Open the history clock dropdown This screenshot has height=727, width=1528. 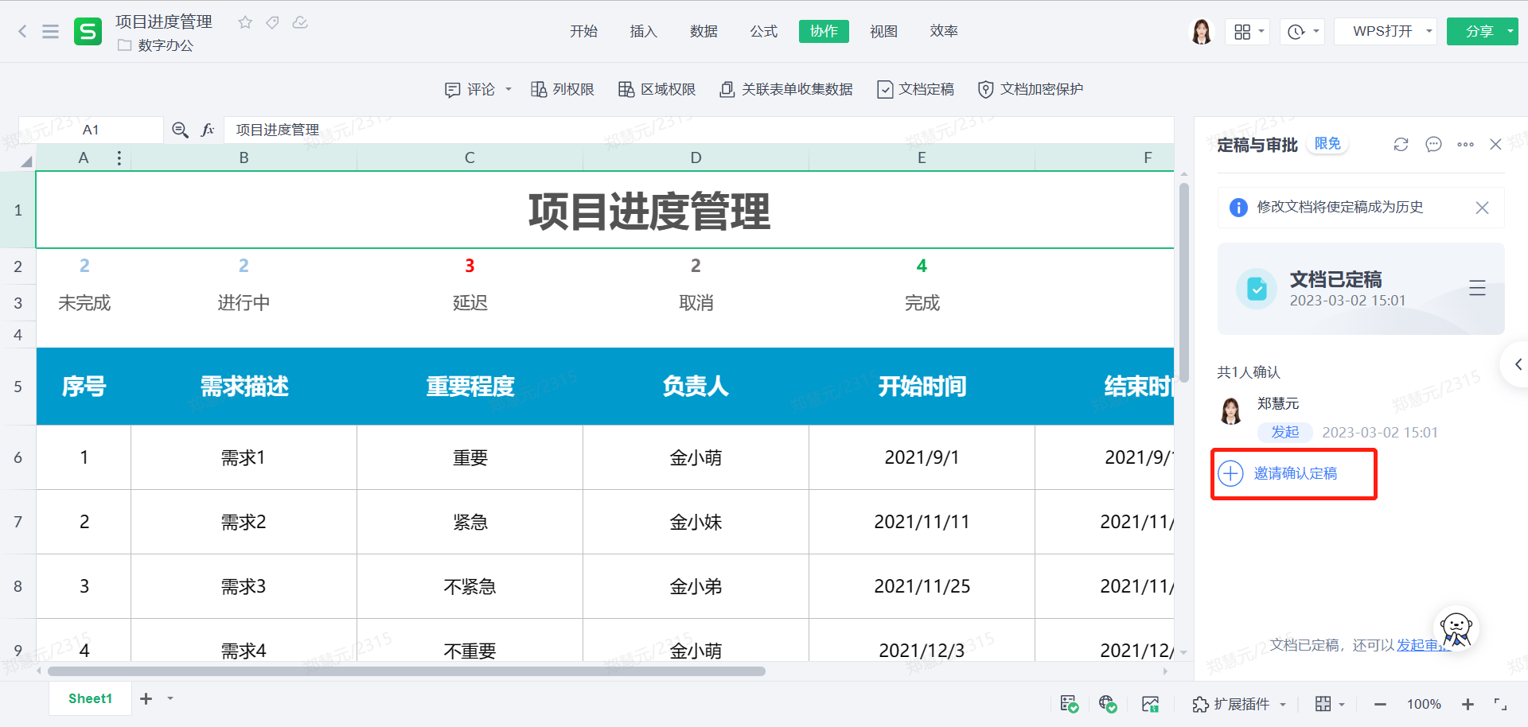click(x=1303, y=32)
